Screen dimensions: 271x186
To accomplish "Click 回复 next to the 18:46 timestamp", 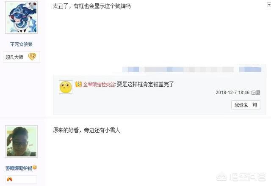I will [256, 93].
